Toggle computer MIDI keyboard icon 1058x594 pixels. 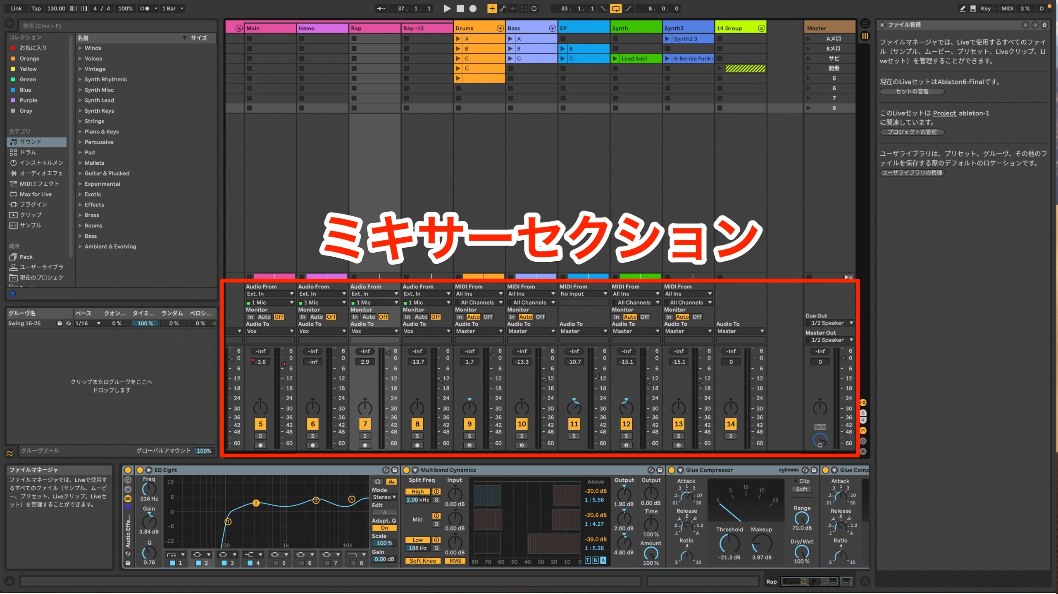[x=973, y=8]
